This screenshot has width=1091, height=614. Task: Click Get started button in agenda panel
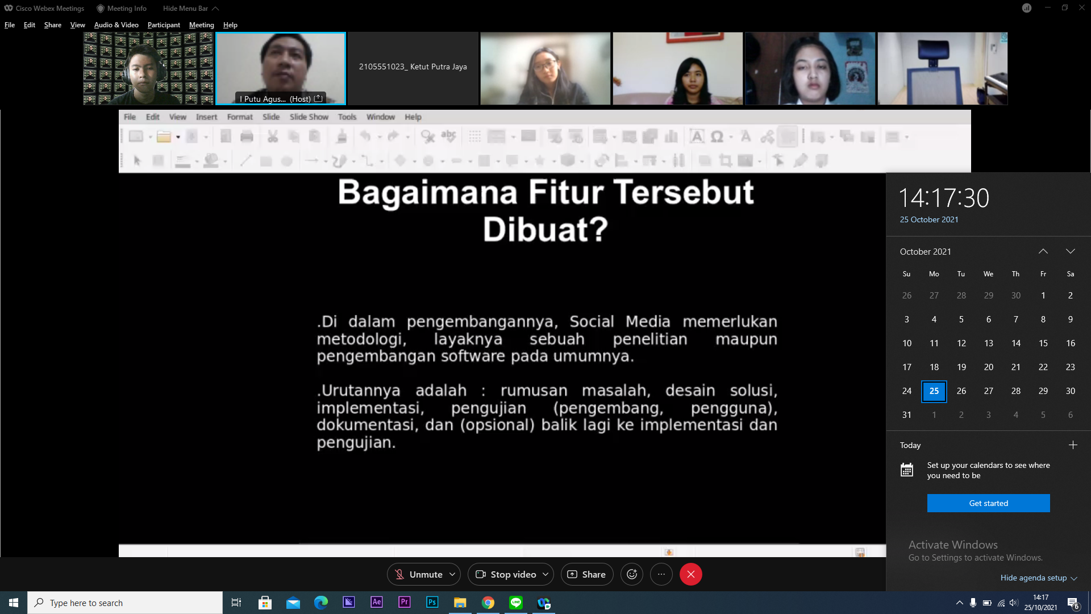988,503
